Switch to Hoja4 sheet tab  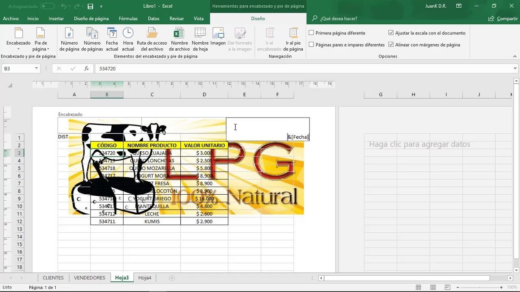point(145,278)
